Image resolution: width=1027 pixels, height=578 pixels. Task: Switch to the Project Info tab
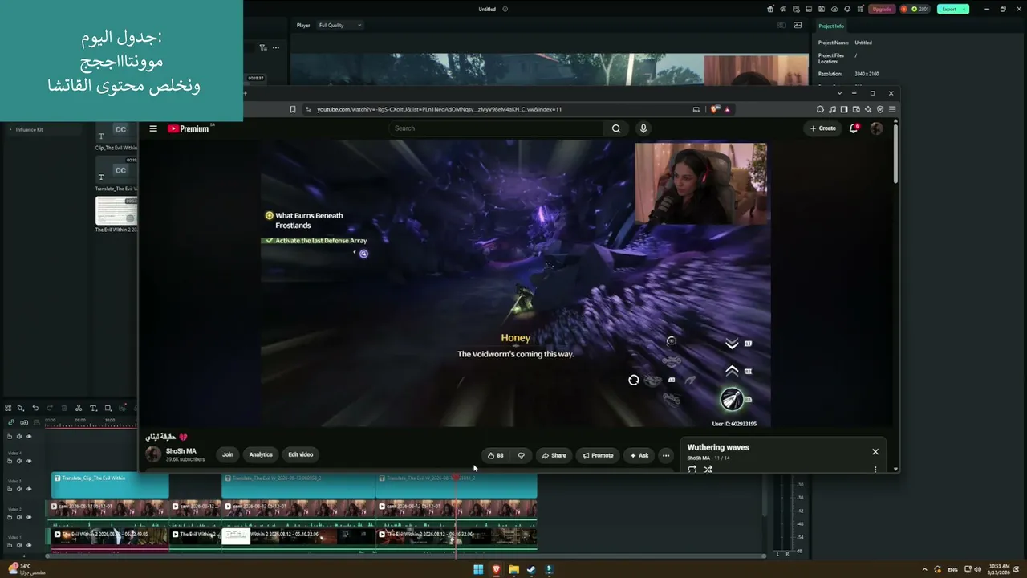(831, 26)
